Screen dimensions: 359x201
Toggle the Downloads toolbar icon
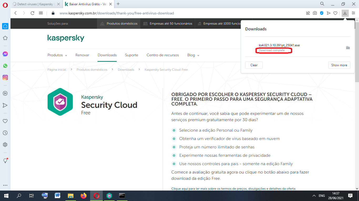point(345,13)
